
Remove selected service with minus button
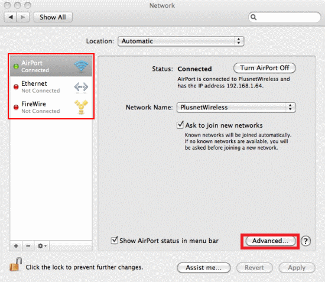(28, 246)
